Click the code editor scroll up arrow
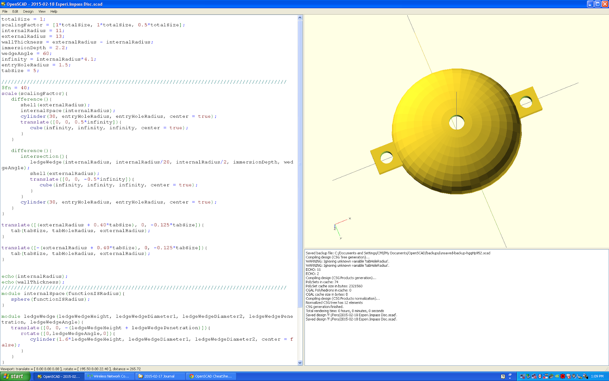The height and width of the screenshot is (381, 609). tap(300, 18)
